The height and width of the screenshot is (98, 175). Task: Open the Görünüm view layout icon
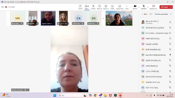pos(106,7)
